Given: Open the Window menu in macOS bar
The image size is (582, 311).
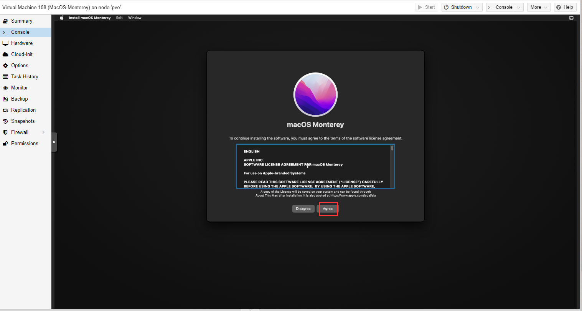Looking at the screenshot, I should click(135, 18).
